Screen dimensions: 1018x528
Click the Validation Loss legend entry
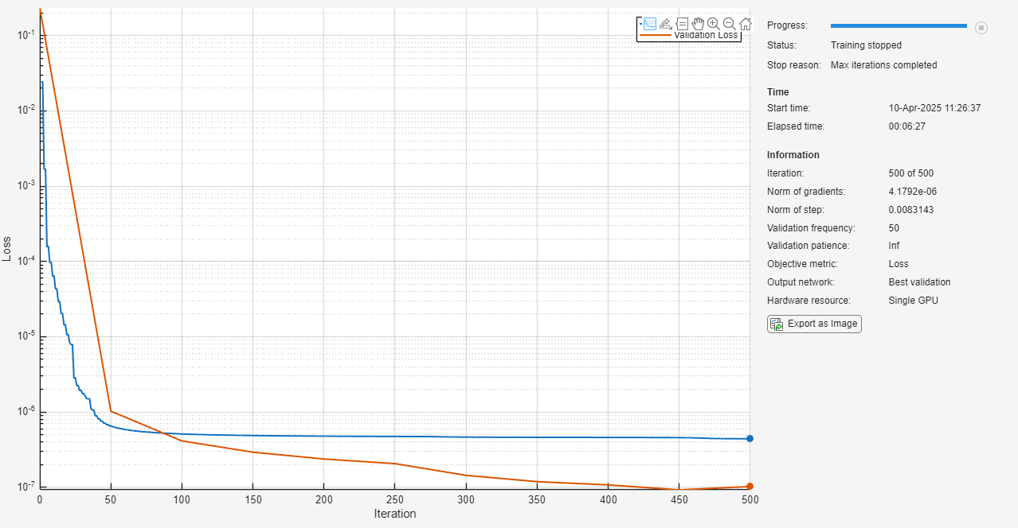tap(690, 35)
